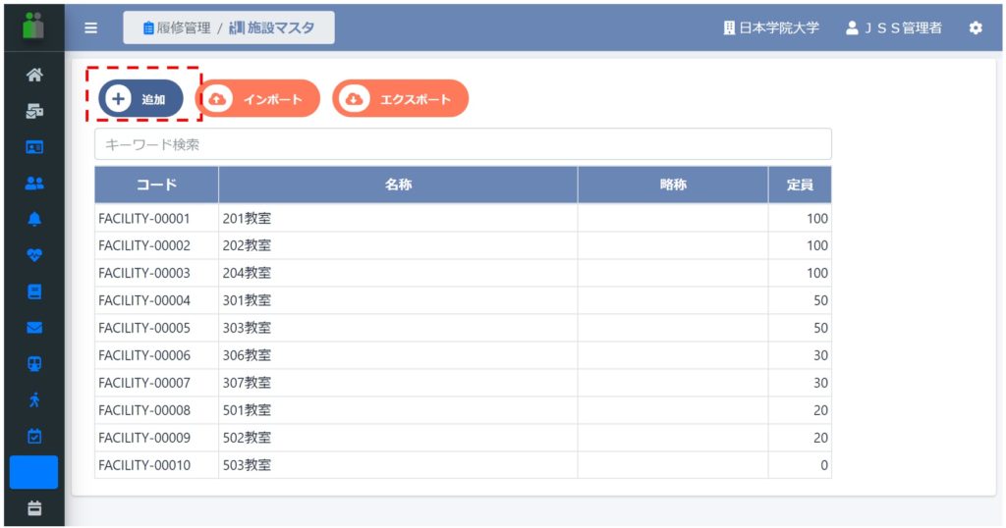Select the 日本学院大学 organization link
This screenshot has height=528, width=1006.
tap(771, 27)
